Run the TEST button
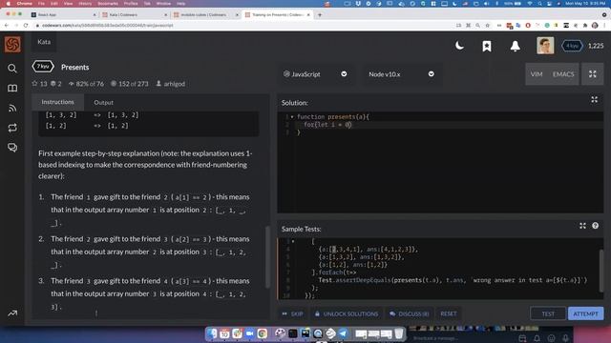 [548, 313]
